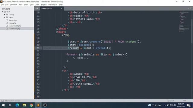Launch Microsoft Edge from taskbar
The width and height of the screenshot is (193, 108).
point(17,105)
